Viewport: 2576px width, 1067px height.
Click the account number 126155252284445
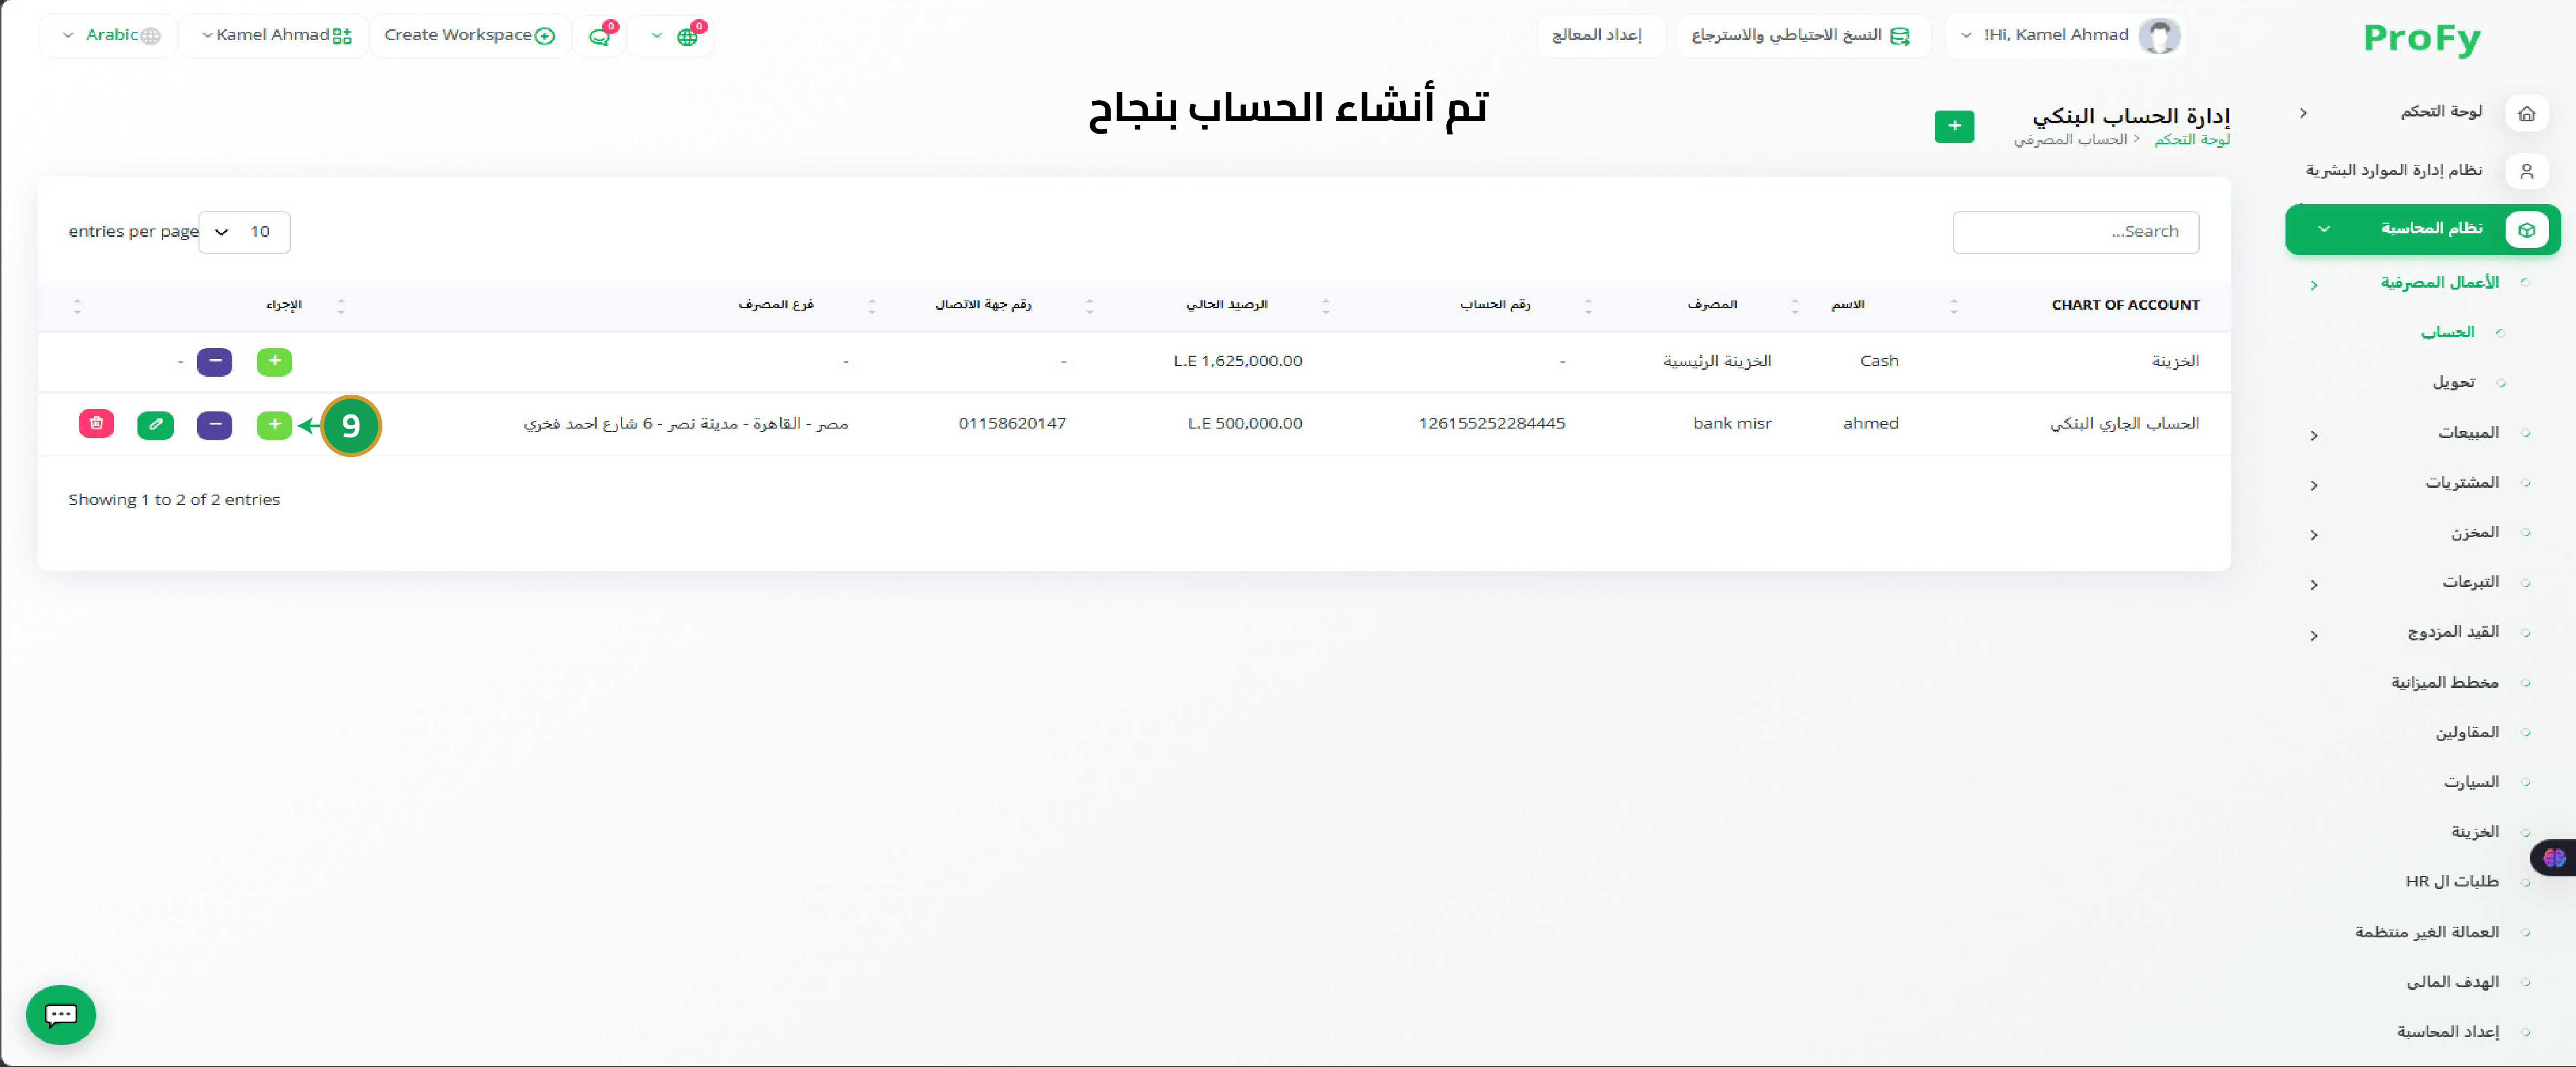pos(1491,424)
